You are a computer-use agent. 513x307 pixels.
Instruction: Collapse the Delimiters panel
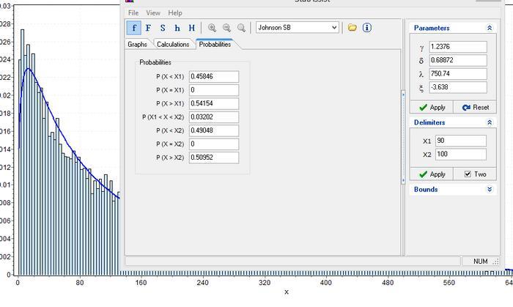click(x=490, y=122)
